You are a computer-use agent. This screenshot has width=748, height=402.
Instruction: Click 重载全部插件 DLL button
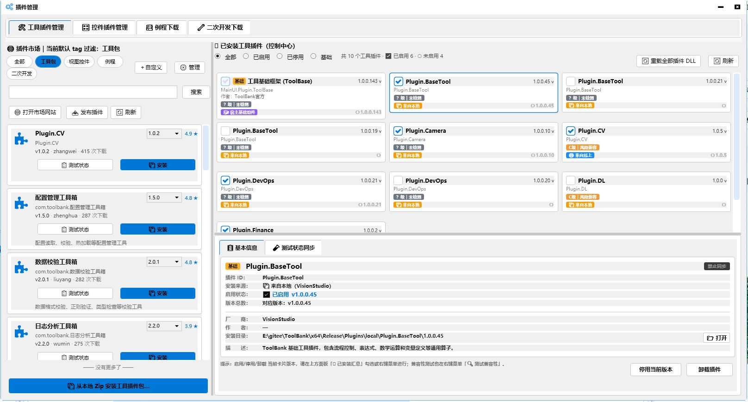coord(669,61)
